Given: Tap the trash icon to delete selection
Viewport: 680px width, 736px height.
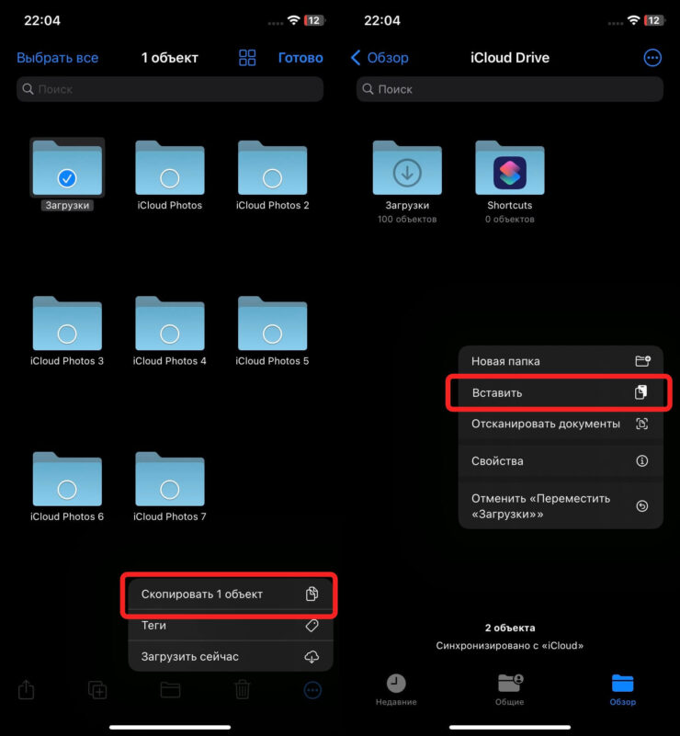Looking at the screenshot, I should coord(242,689).
